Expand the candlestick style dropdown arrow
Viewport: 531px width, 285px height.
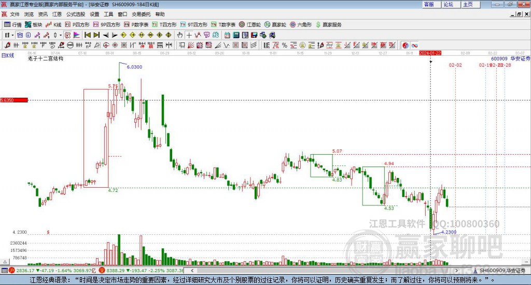[x=61, y=35]
